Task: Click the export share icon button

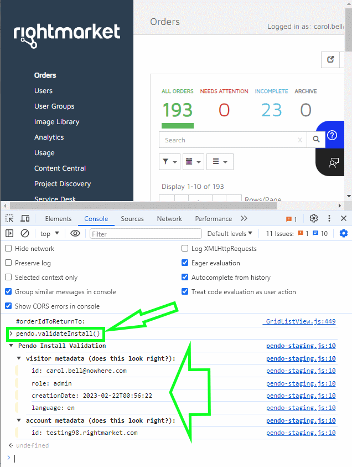Action: [x=330, y=60]
